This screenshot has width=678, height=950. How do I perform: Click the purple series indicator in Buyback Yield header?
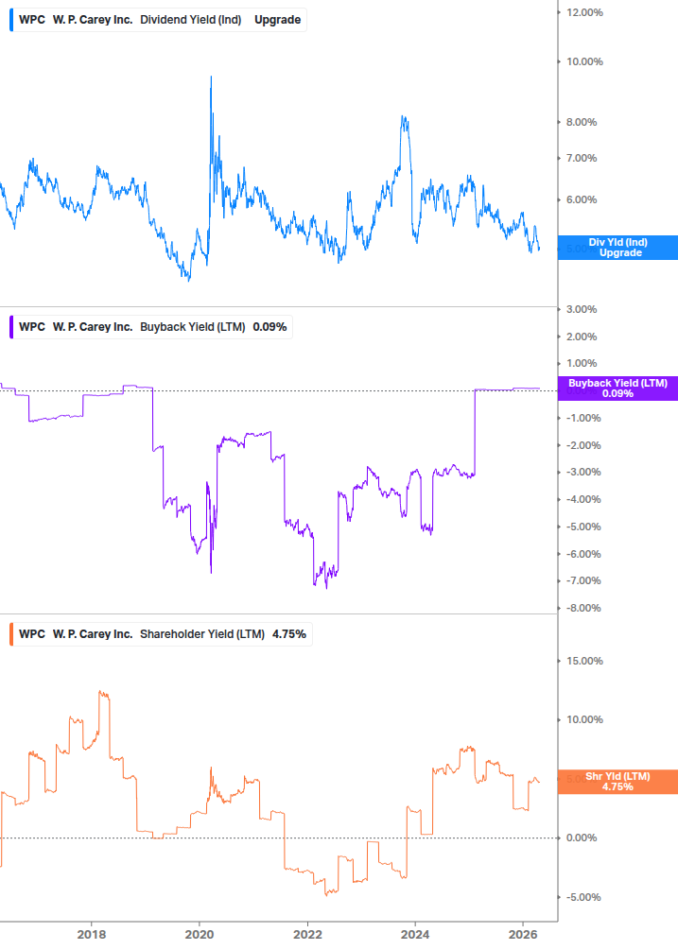pyautogui.click(x=11, y=326)
